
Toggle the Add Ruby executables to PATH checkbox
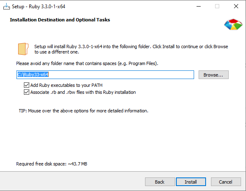(x=26, y=85)
